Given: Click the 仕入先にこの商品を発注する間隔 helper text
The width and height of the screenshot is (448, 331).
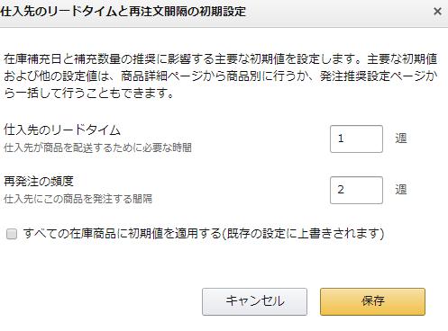Looking at the screenshot, I should pos(78,199).
